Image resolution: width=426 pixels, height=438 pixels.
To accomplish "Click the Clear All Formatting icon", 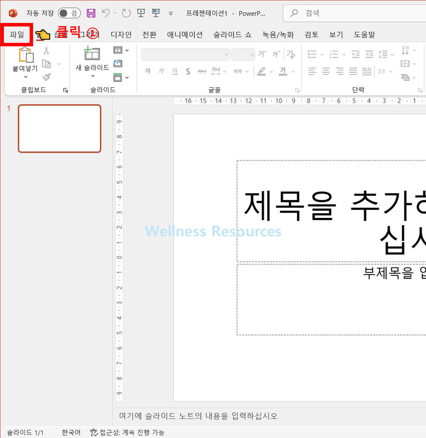I will tap(291, 54).
